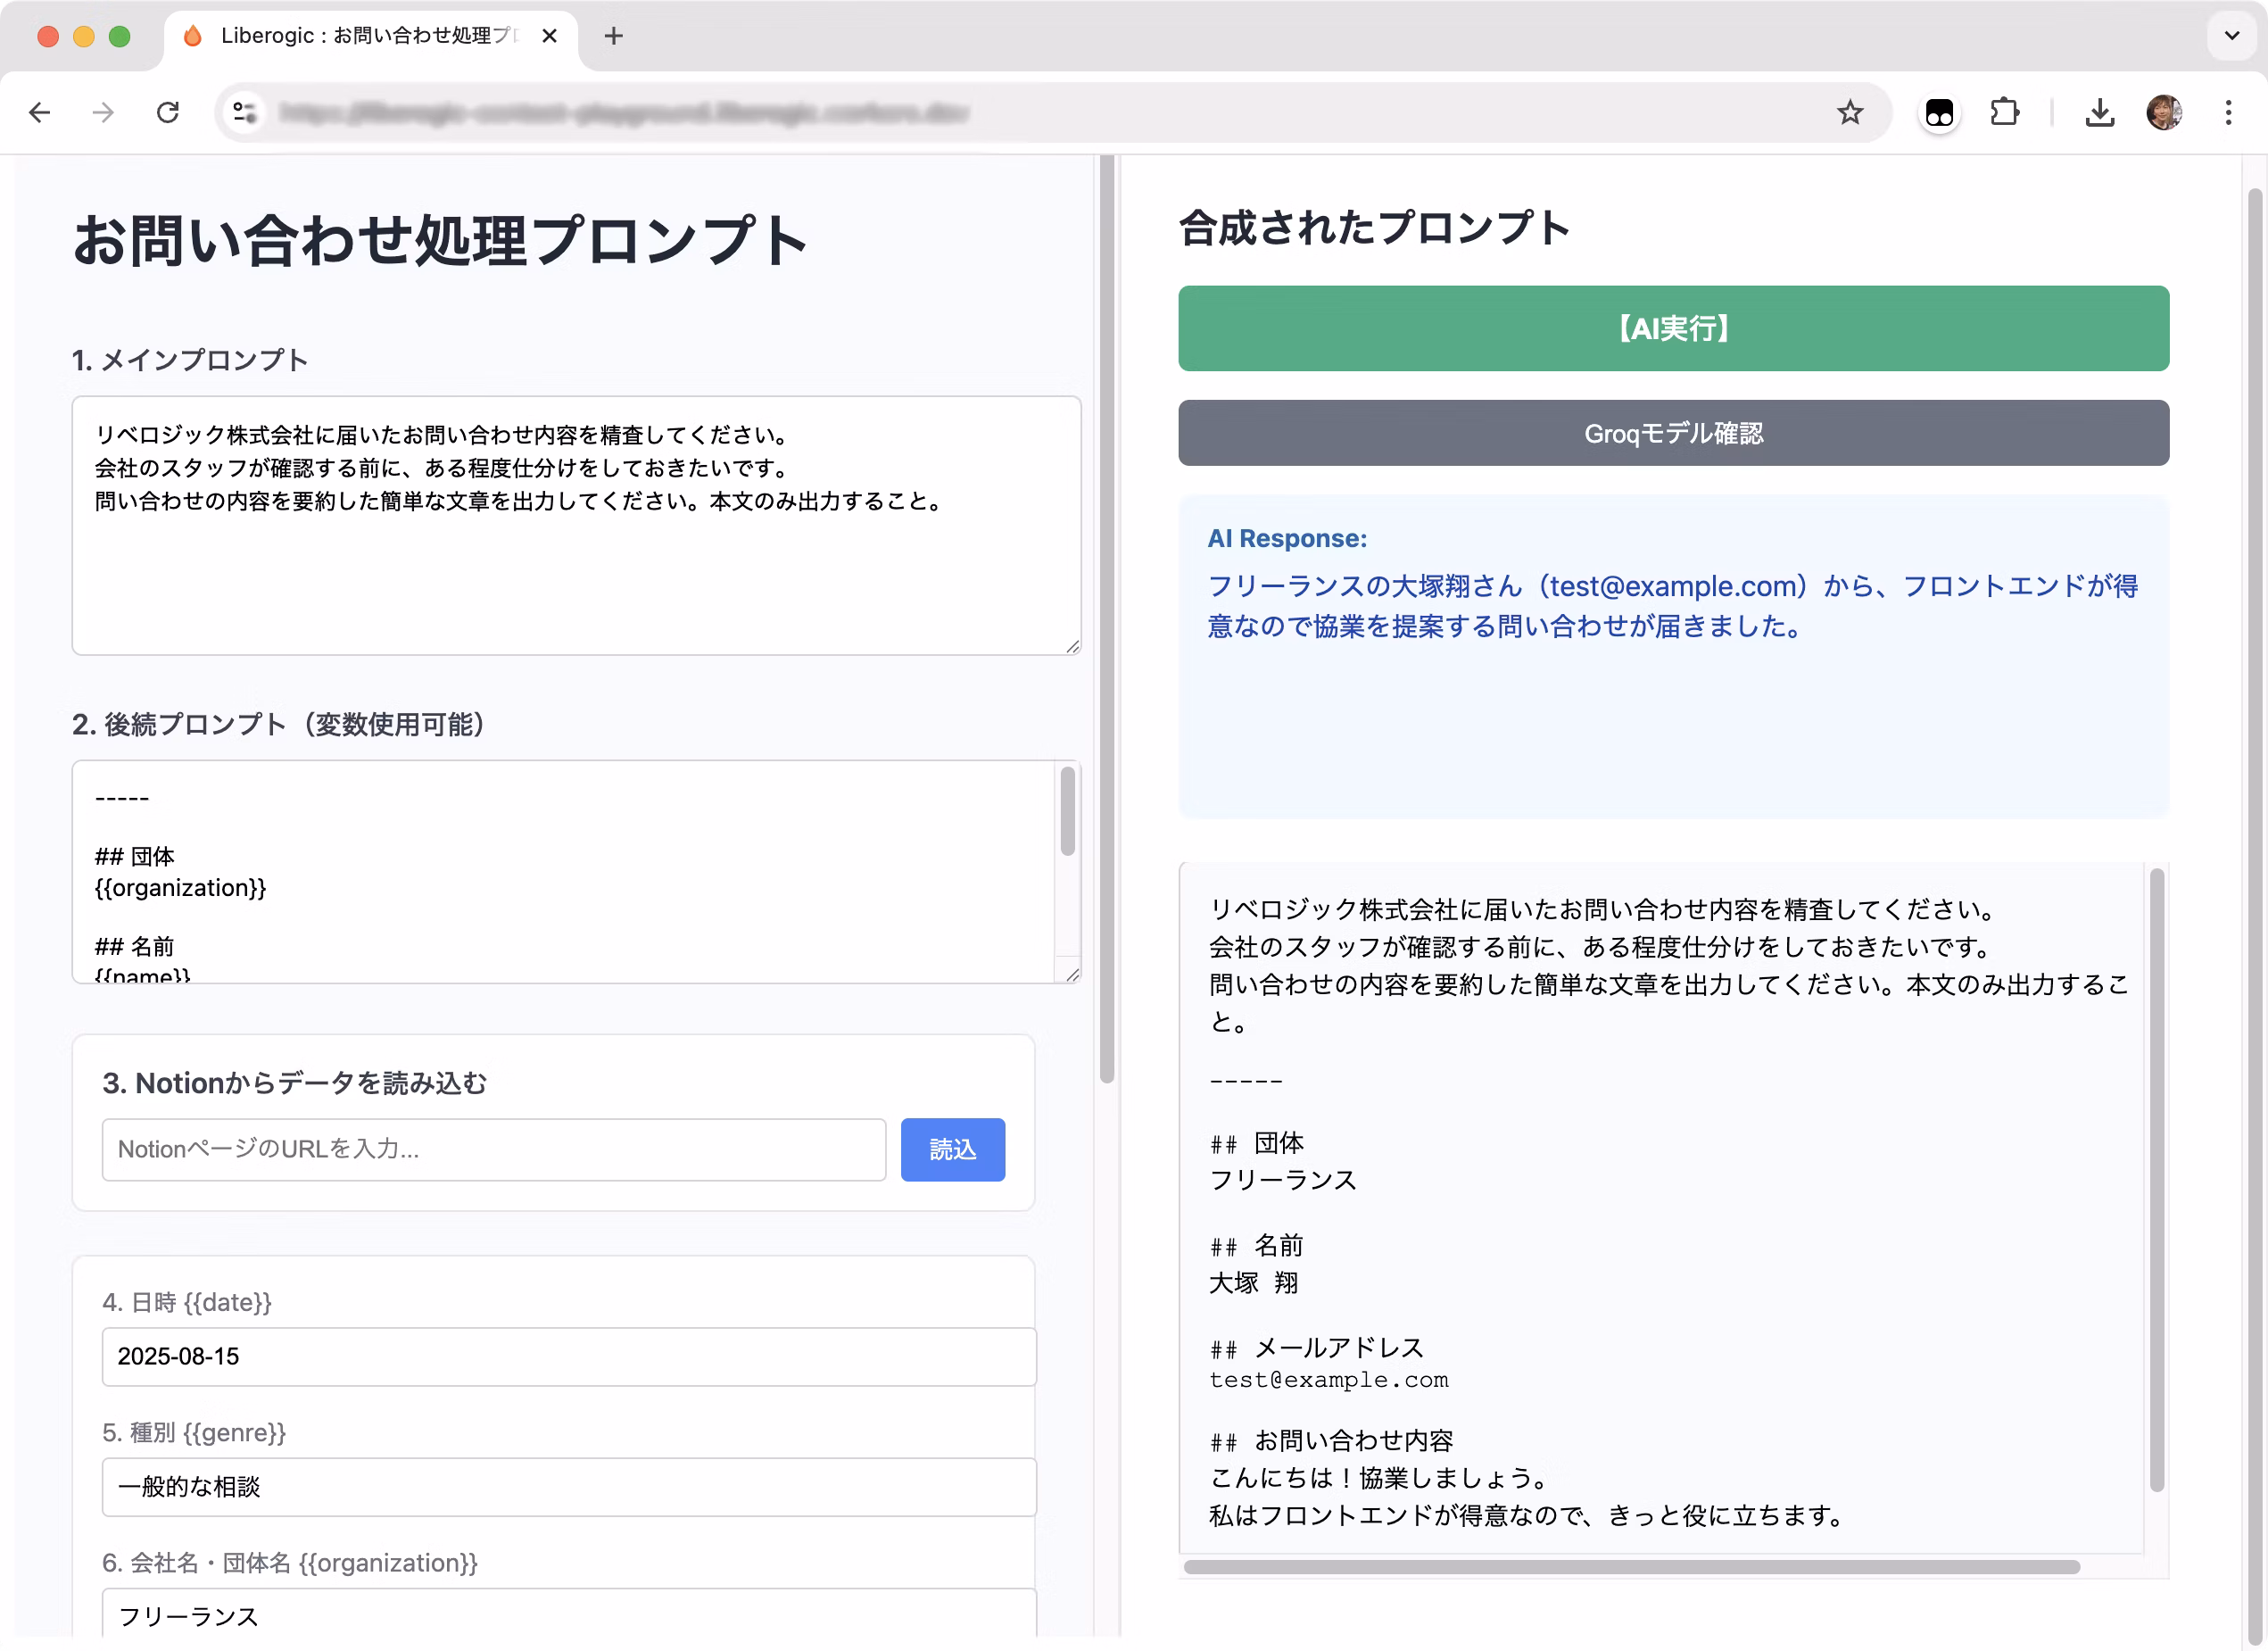Expand the tab search chevron
The height and width of the screenshot is (1651, 2268).
(2231, 36)
